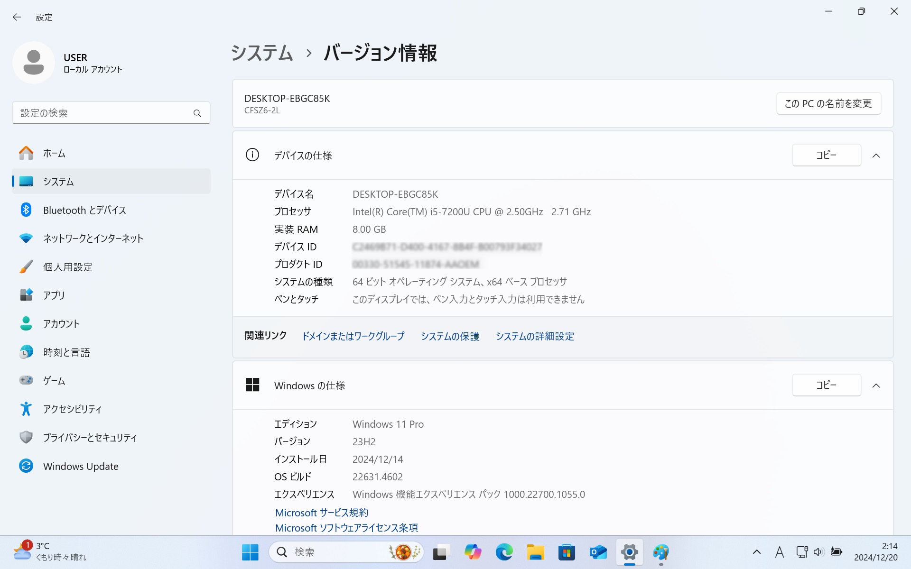Click the info icon beside デバイスの仕様

pos(252,155)
